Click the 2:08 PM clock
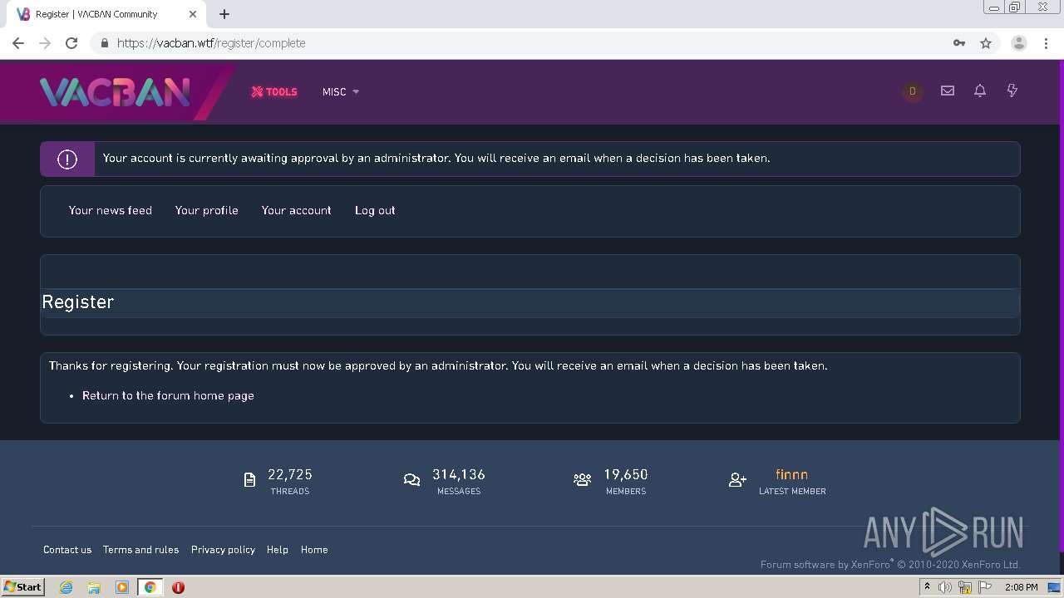Viewport: 1064px width, 598px height. pos(1021,587)
